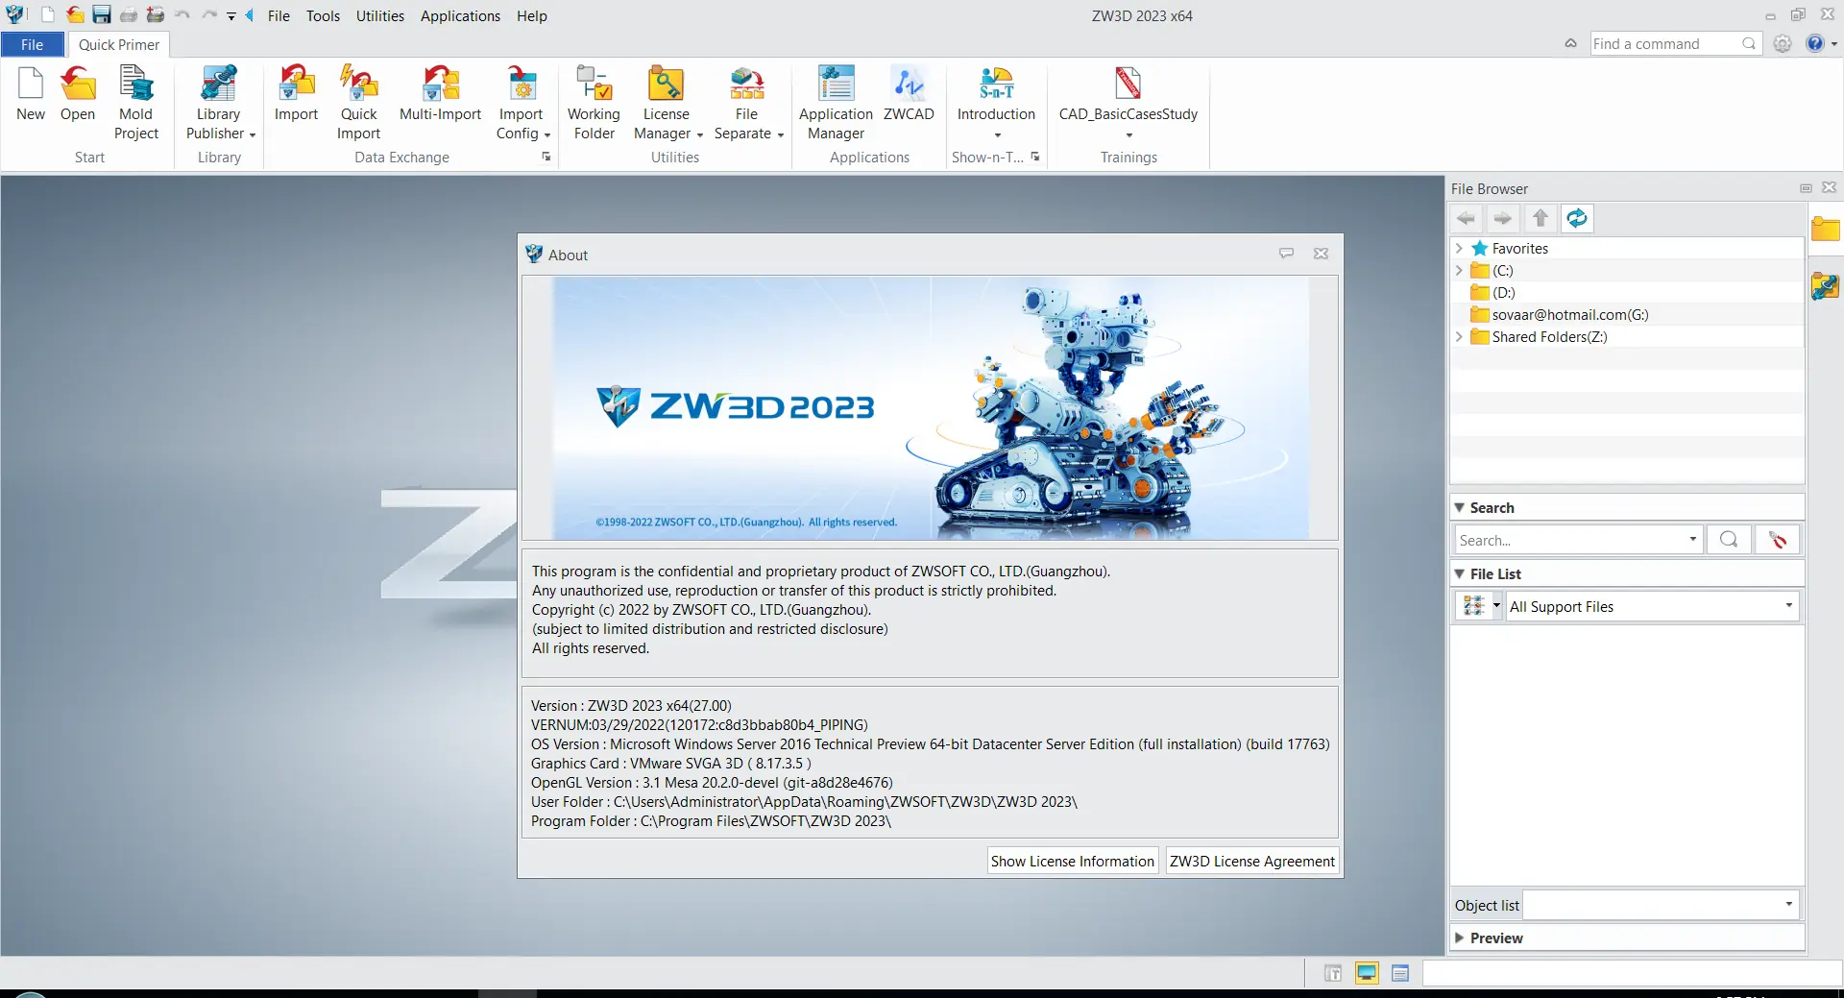The image size is (1844, 998).
Task: Click the blue File ribbon tab
Action: 32,44
